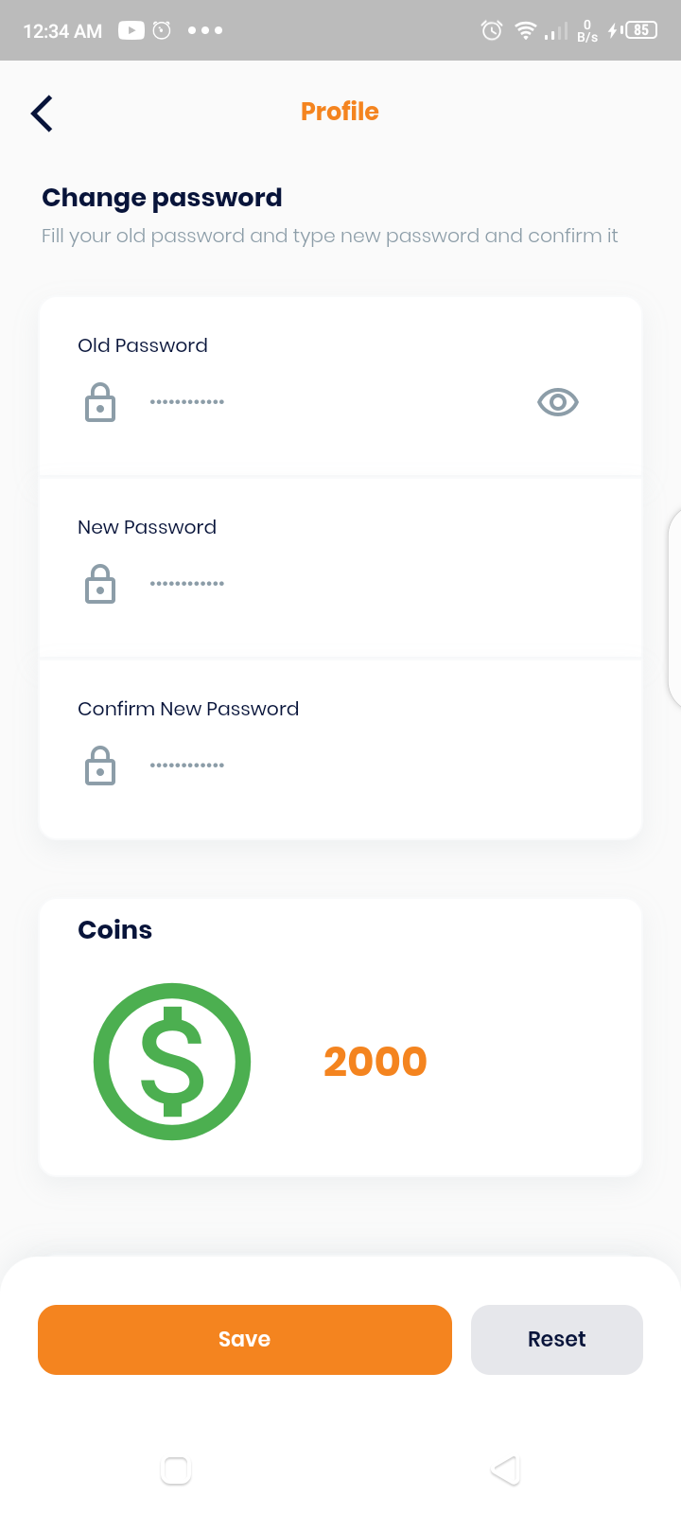
Task: Click the lock icon beside Old Password
Action: tap(100, 402)
